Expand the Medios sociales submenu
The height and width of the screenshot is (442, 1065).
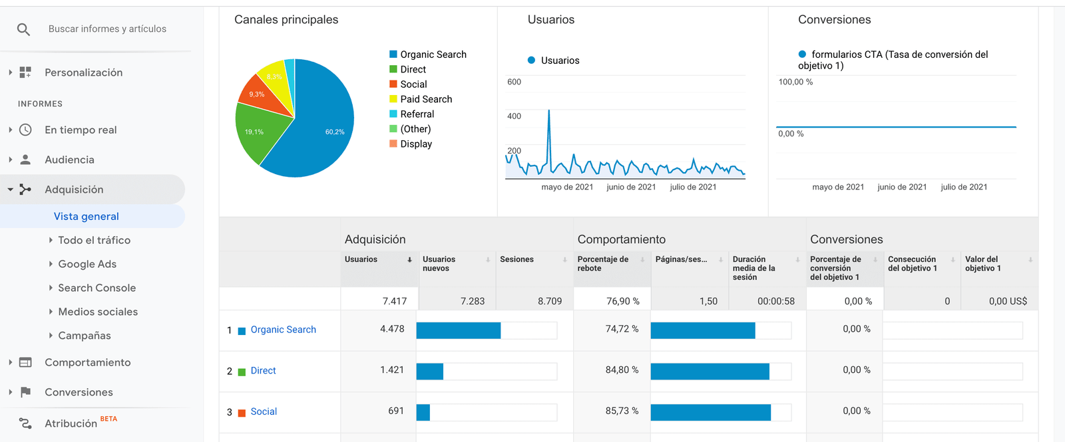pyautogui.click(x=51, y=312)
